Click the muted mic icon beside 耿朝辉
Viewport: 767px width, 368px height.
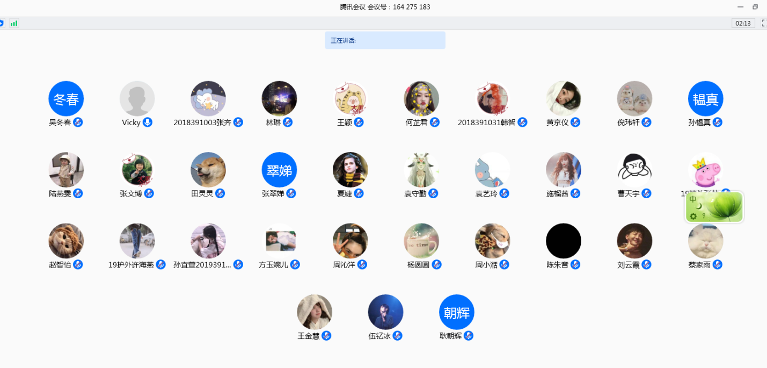(x=469, y=336)
